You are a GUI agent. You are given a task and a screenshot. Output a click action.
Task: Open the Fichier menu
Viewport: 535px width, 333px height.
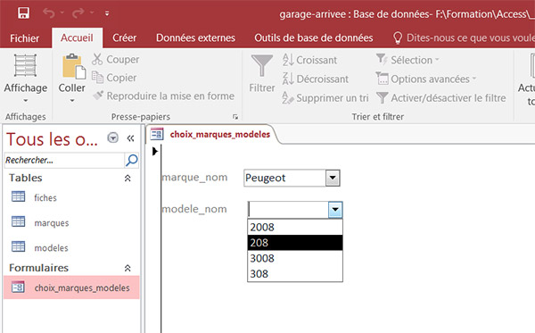(x=25, y=37)
